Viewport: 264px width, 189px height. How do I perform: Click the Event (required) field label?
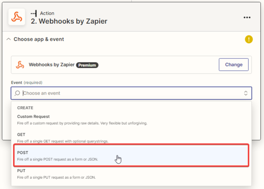[27, 82]
